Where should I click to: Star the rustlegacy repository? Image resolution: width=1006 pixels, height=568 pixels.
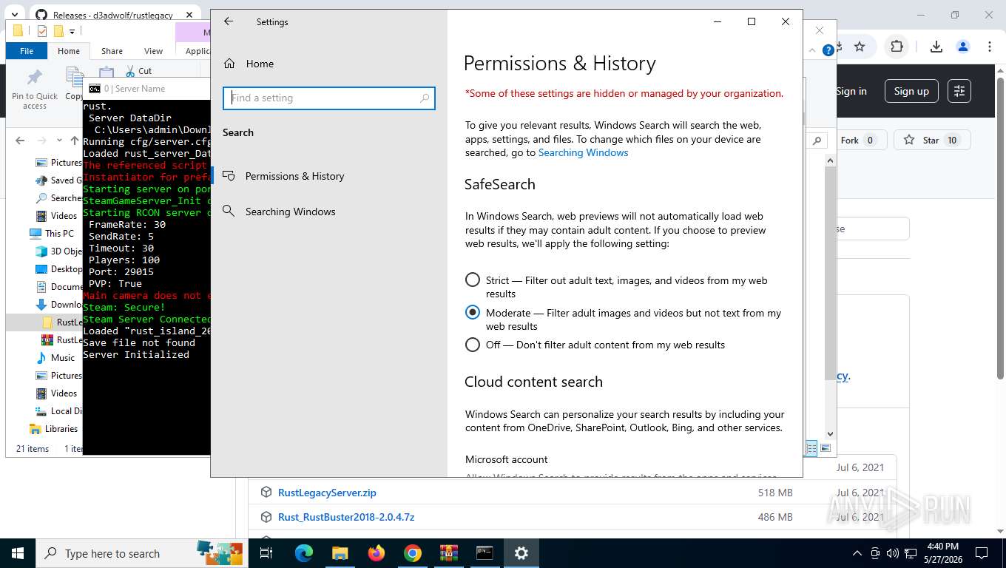click(x=931, y=140)
